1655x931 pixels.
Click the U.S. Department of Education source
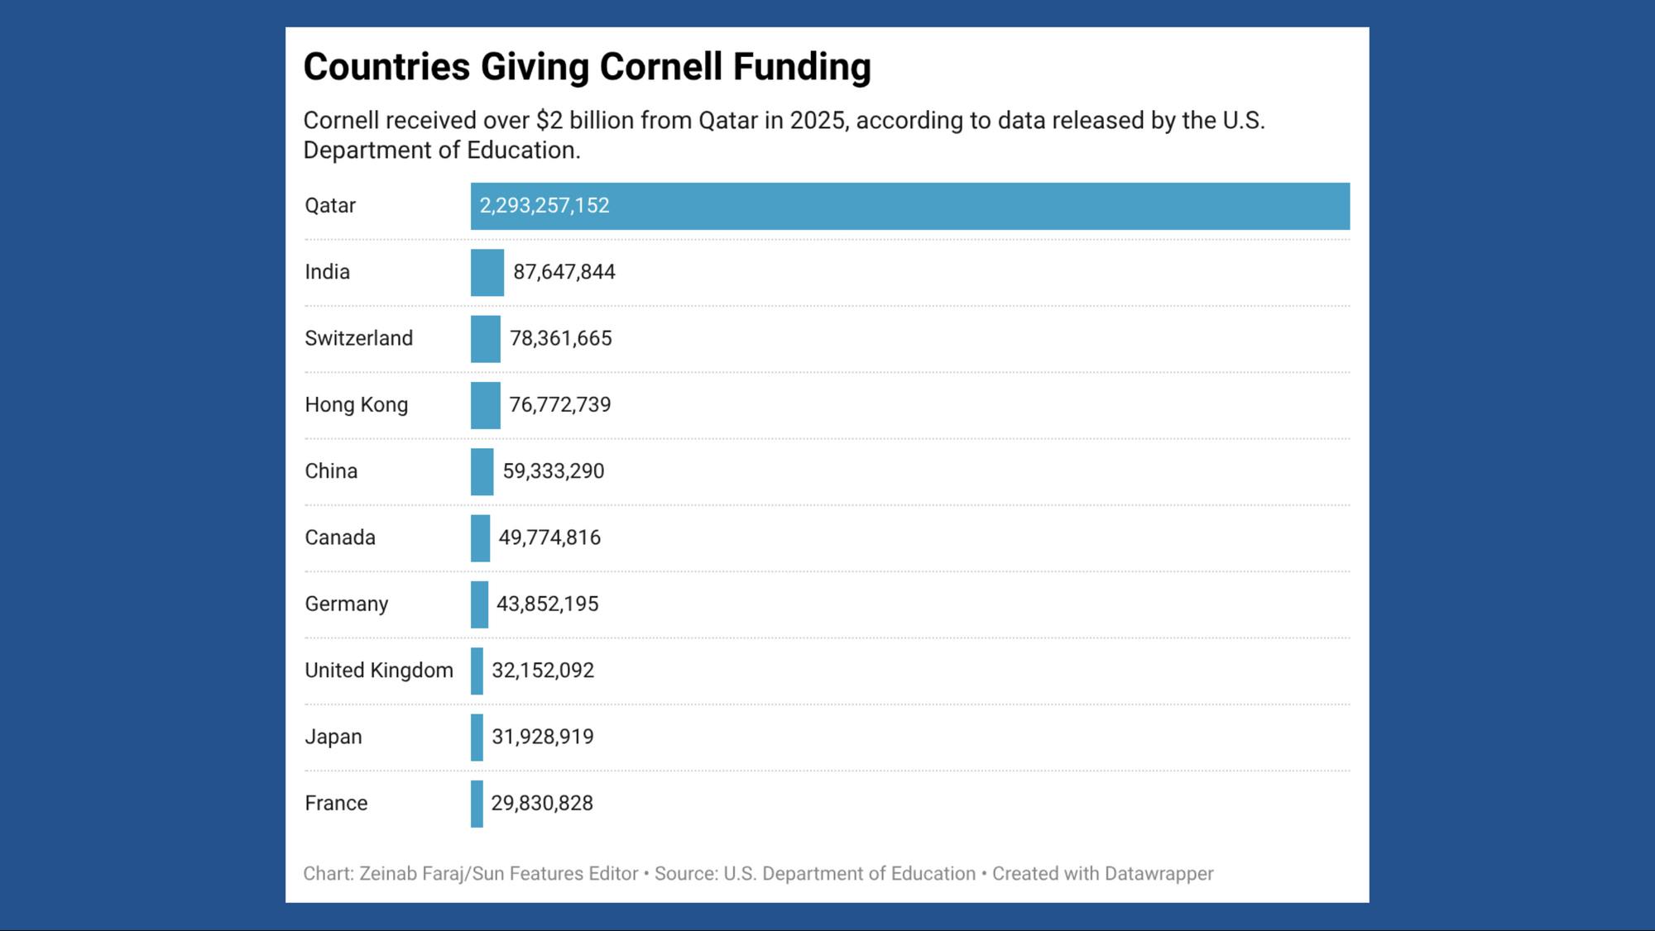(849, 874)
